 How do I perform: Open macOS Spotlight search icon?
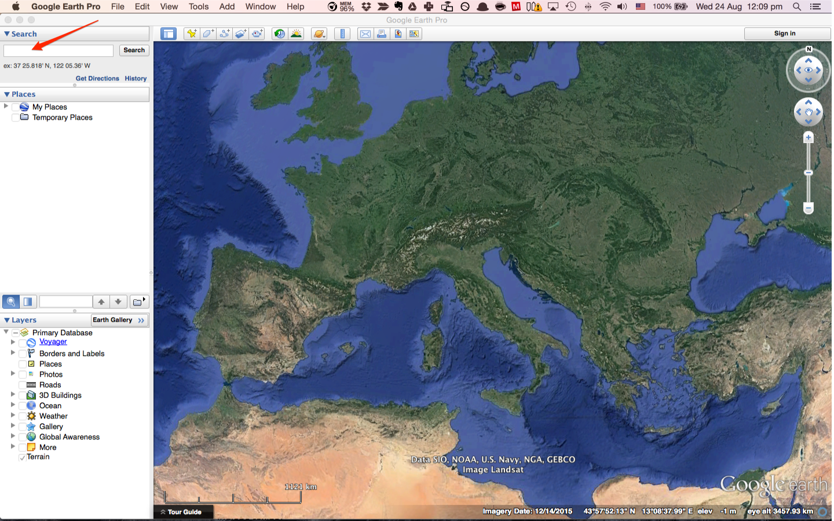coord(797,6)
